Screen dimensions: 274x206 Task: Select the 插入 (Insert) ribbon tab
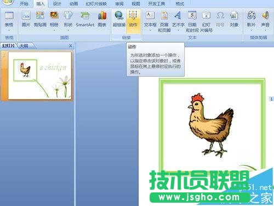point(41,4)
